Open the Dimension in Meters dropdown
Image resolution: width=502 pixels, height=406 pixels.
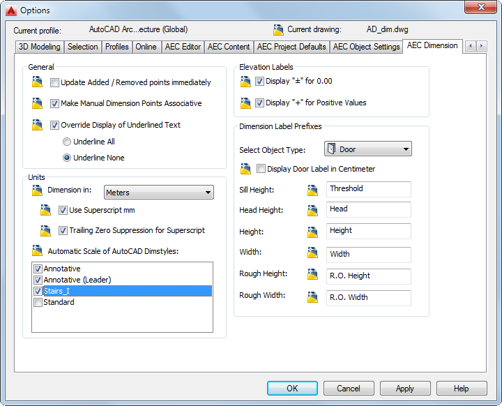tap(159, 193)
